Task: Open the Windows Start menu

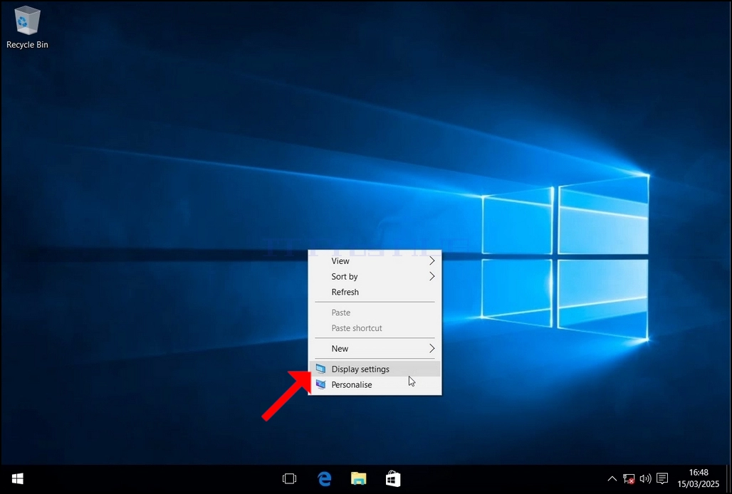Action: coord(18,478)
